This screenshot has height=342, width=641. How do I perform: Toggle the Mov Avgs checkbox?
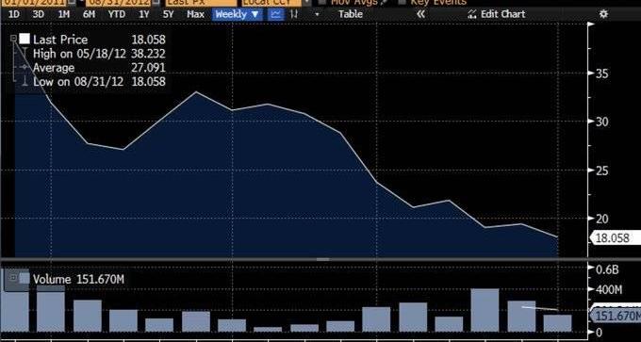tap(322, 2)
